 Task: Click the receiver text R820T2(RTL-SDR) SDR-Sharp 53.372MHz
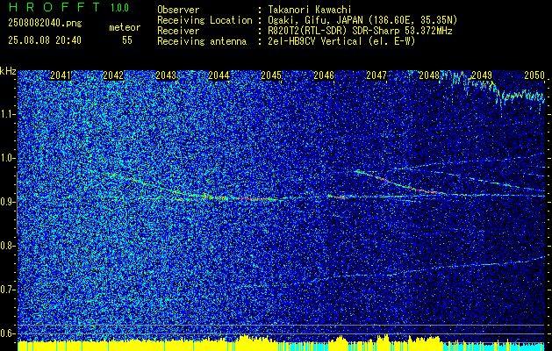[x=358, y=31]
